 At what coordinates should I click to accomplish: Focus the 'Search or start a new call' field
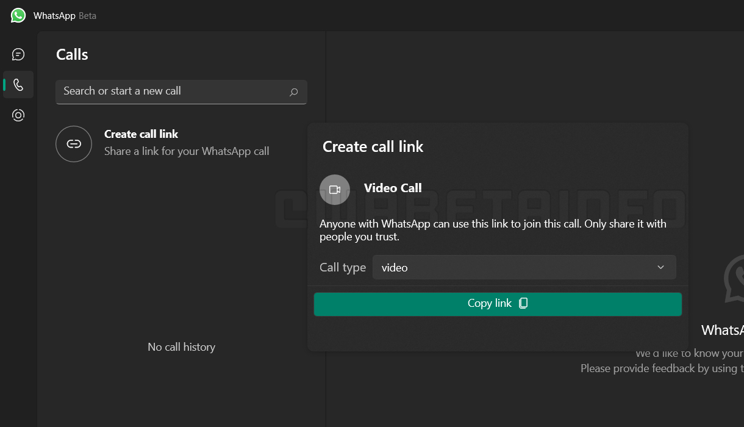tap(174, 91)
